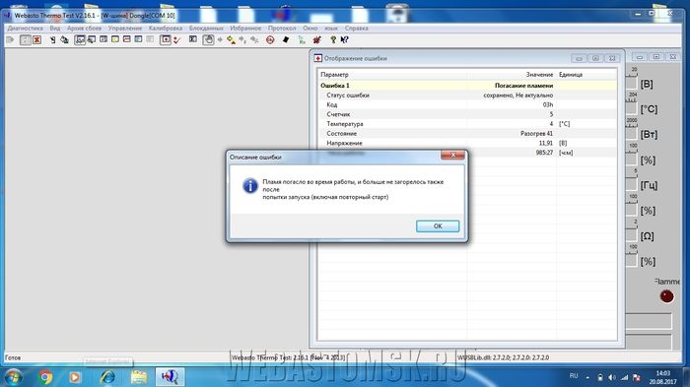Click the gray refresh icon beside red X

coord(26,40)
